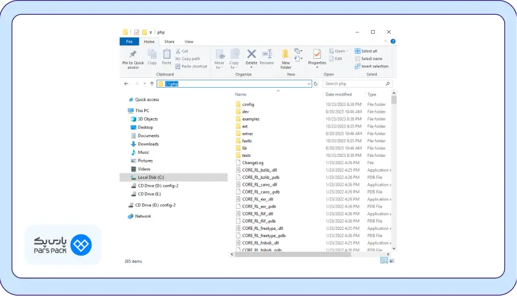The image size is (517, 296).
Task: Select the ChangeLog file
Action: coord(250,163)
